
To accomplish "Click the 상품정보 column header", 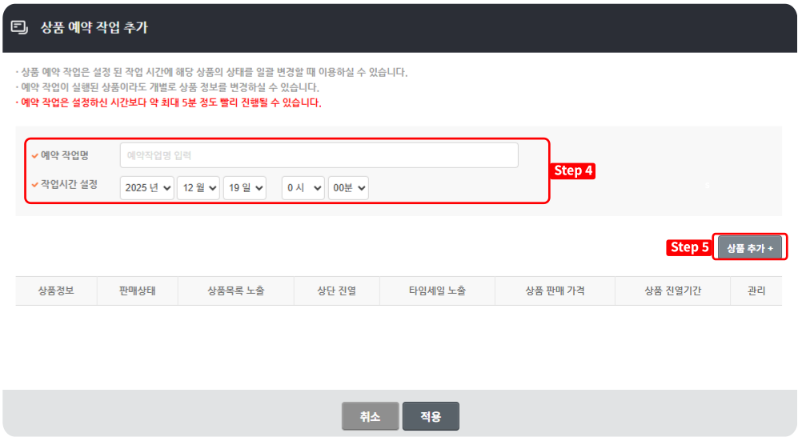I will (x=56, y=291).
